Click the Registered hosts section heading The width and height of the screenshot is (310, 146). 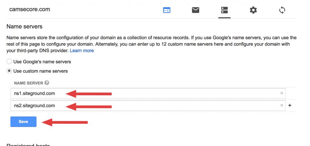coord(28,145)
